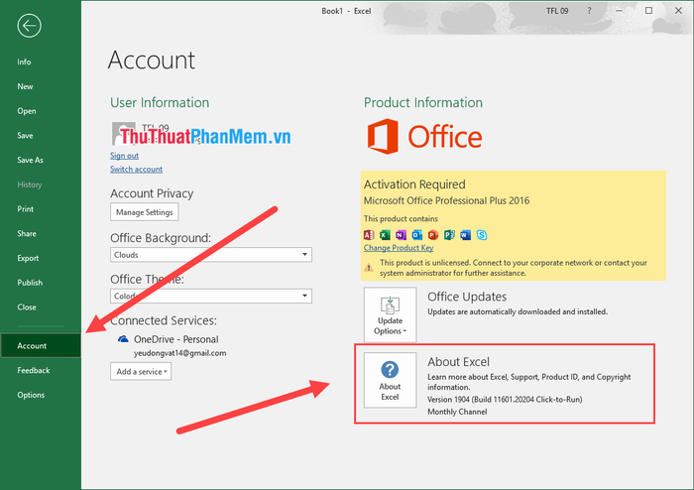This screenshot has height=490, width=694.
Task: Open the Print page
Action: (25, 209)
